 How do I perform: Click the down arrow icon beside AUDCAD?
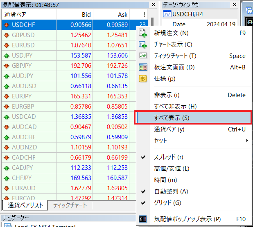[x=7, y=127]
